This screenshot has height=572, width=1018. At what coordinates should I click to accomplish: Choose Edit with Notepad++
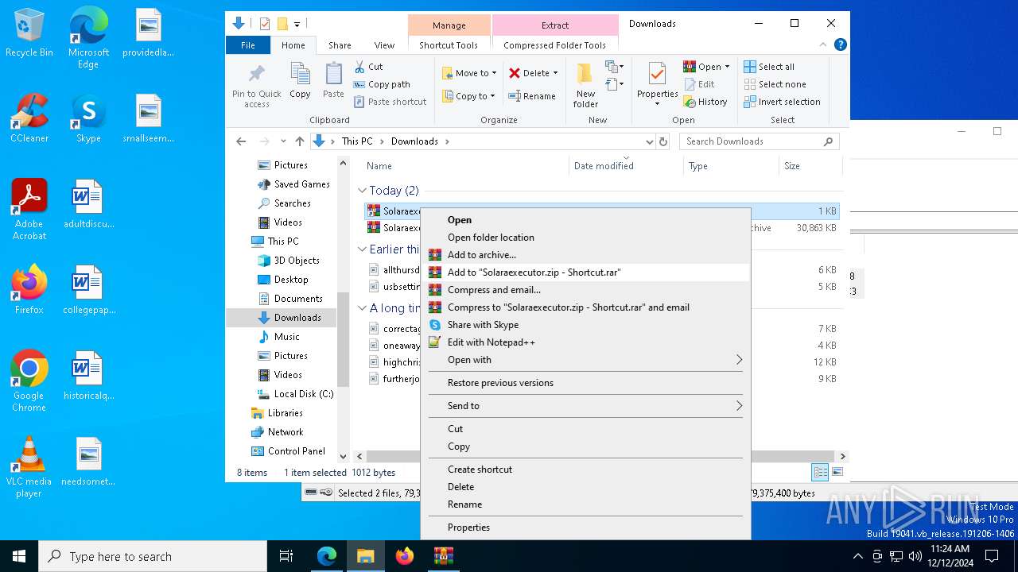(x=585, y=342)
